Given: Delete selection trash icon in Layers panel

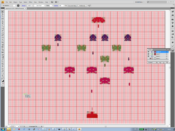Looking at the screenshot, I should [x=167, y=63].
